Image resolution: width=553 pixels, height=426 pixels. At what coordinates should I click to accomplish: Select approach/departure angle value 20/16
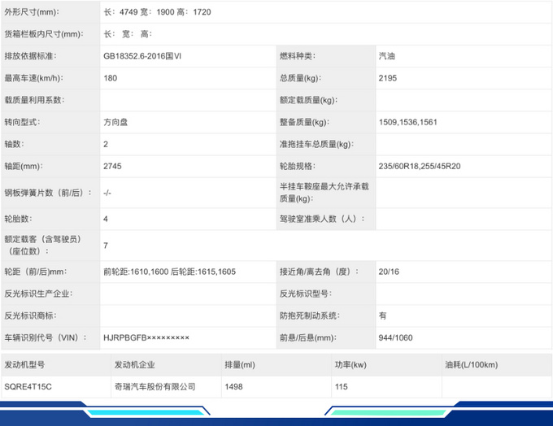click(389, 272)
